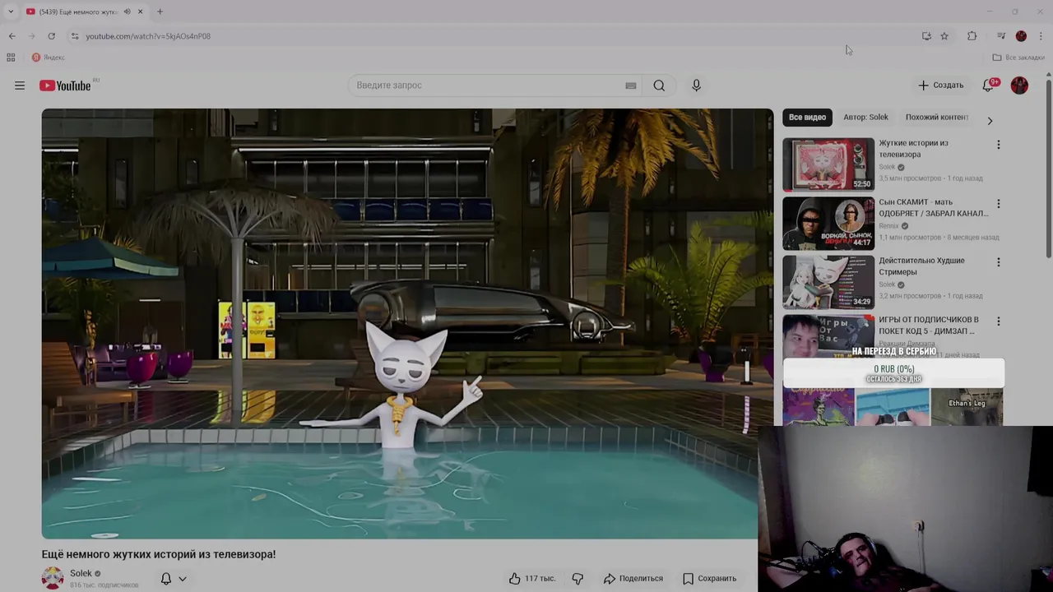Select the Похожий контент filter chip
The height and width of the screenshot is (592, 1053).
point(937,118)
